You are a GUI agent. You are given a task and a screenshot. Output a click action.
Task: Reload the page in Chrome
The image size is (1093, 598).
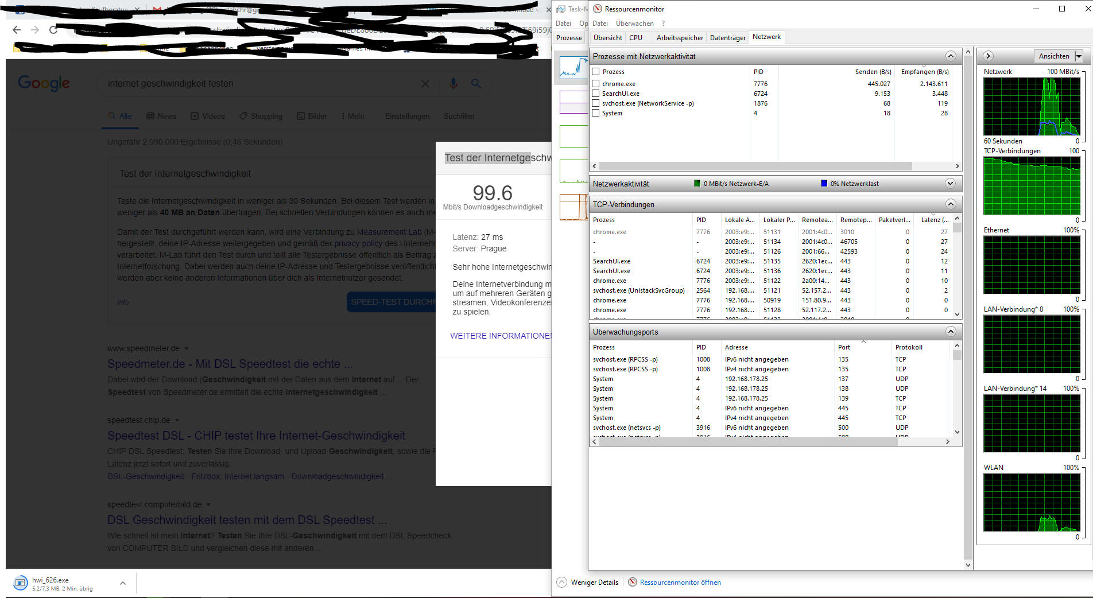pos(53,30)
